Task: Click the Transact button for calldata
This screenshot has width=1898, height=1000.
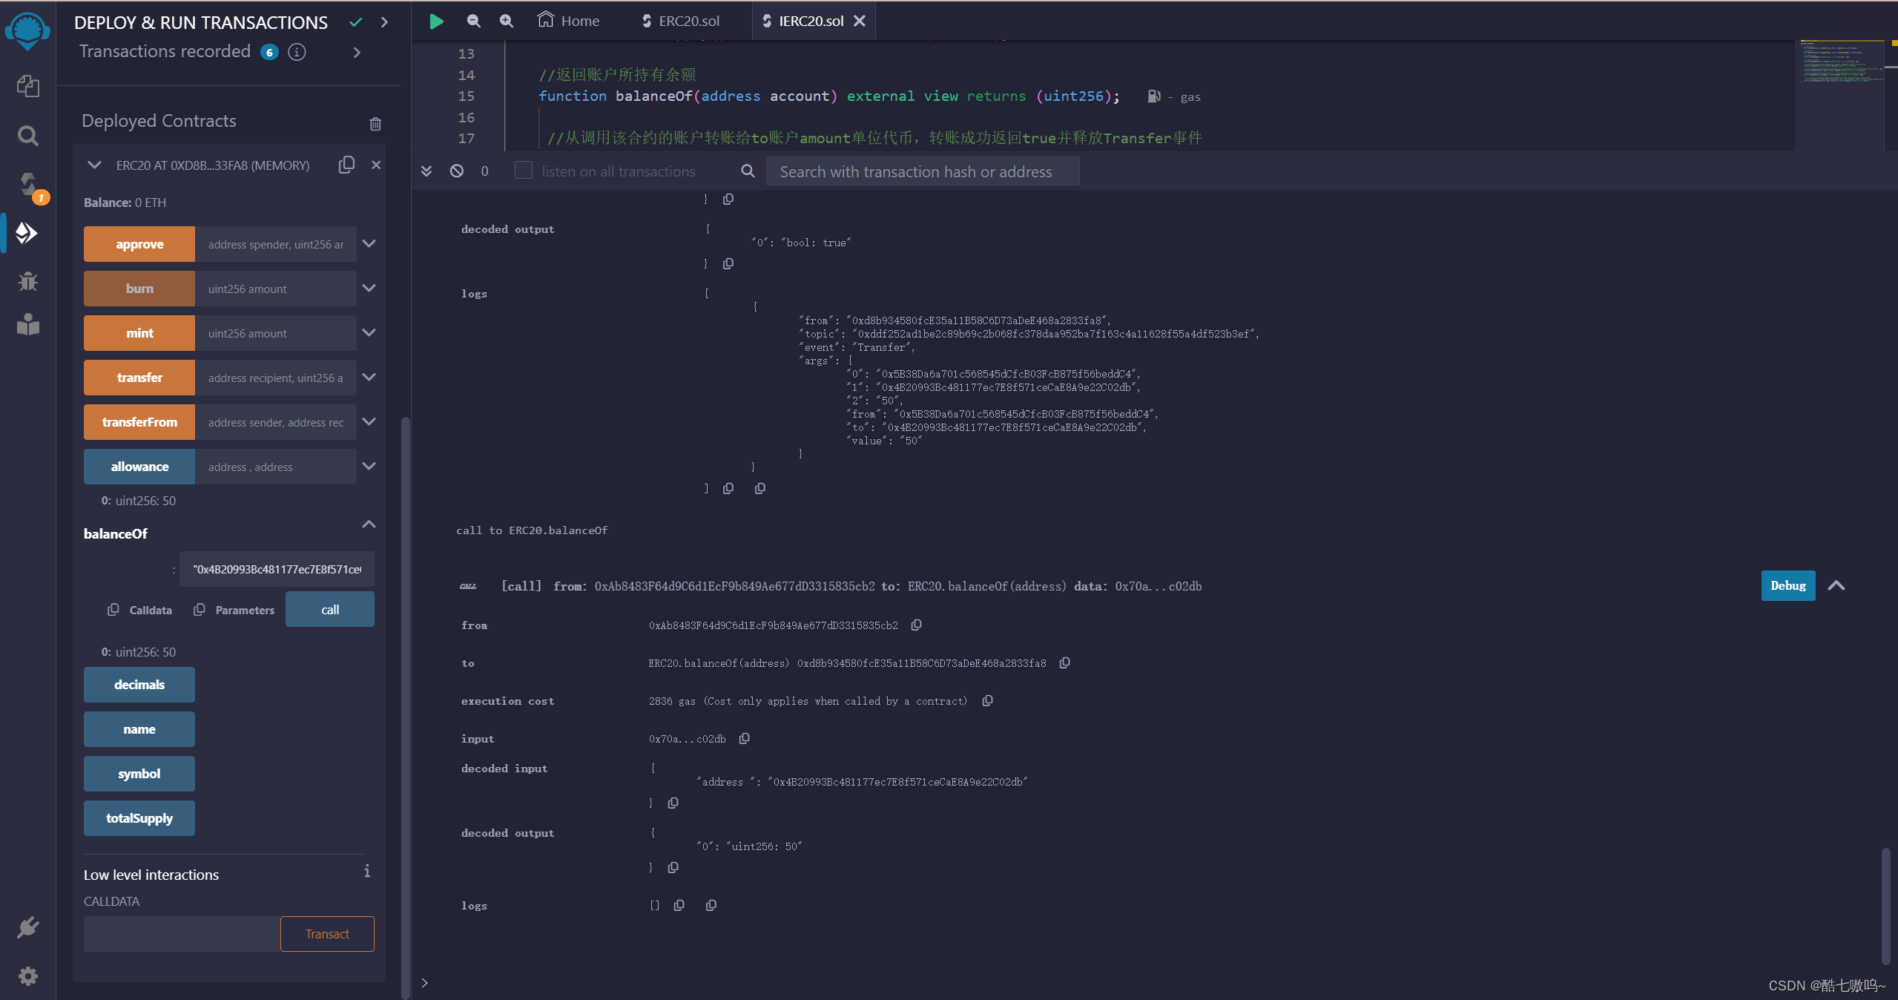Action: pyautogui.click(x=327, y=934)
